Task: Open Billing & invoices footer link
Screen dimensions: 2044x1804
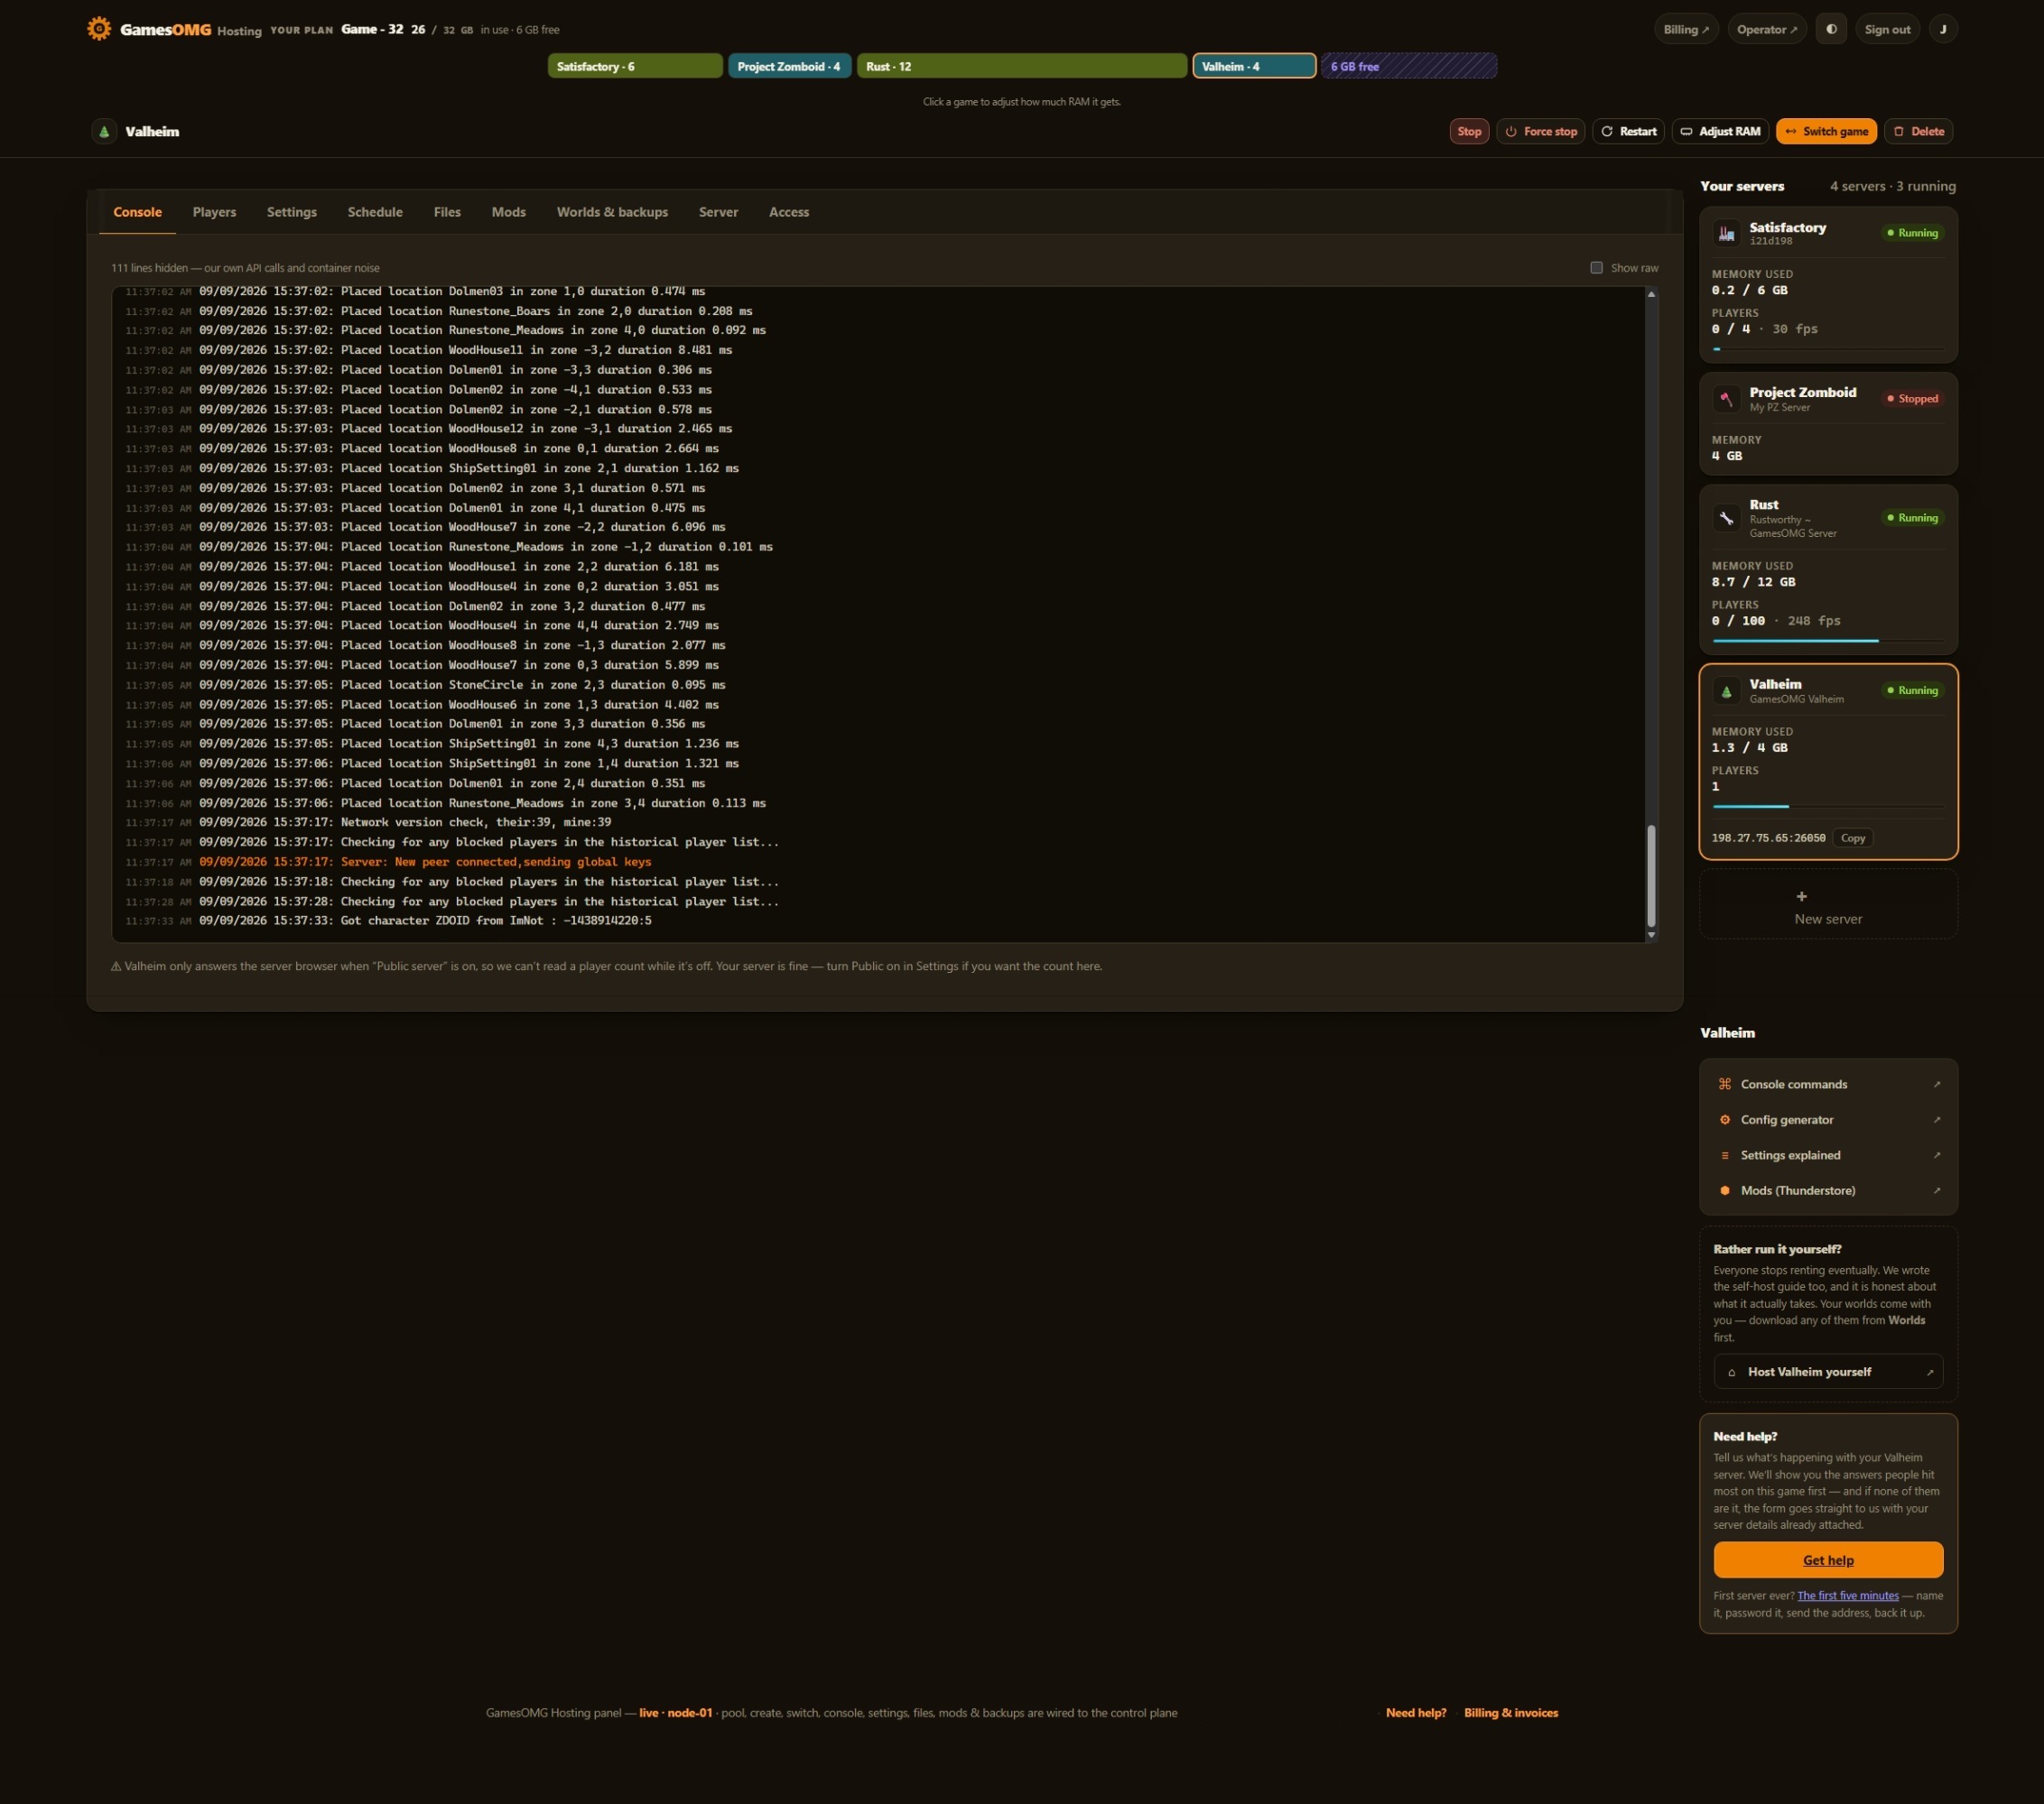Action: tap(1510, 1713)
